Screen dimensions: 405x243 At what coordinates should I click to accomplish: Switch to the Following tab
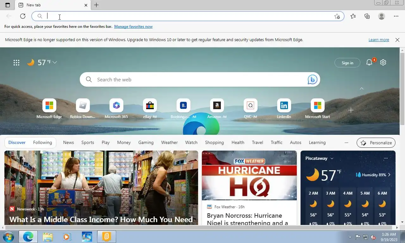pos(42,142)
